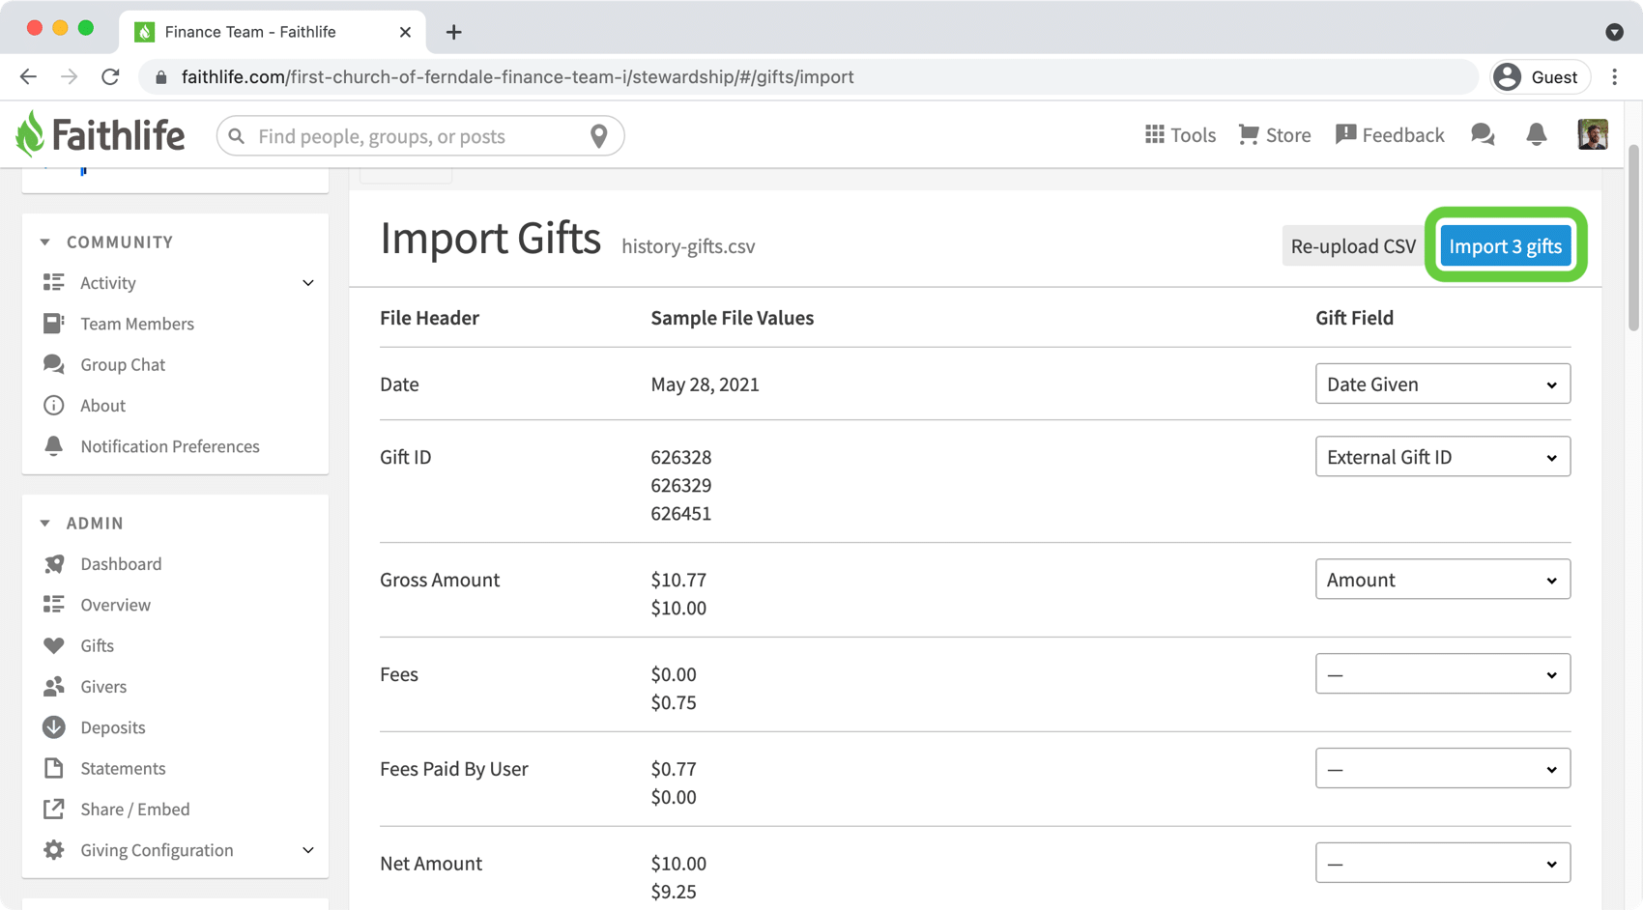Open the messages chat bubble icon
The image size is (1643, 910).
(1483, 134)
